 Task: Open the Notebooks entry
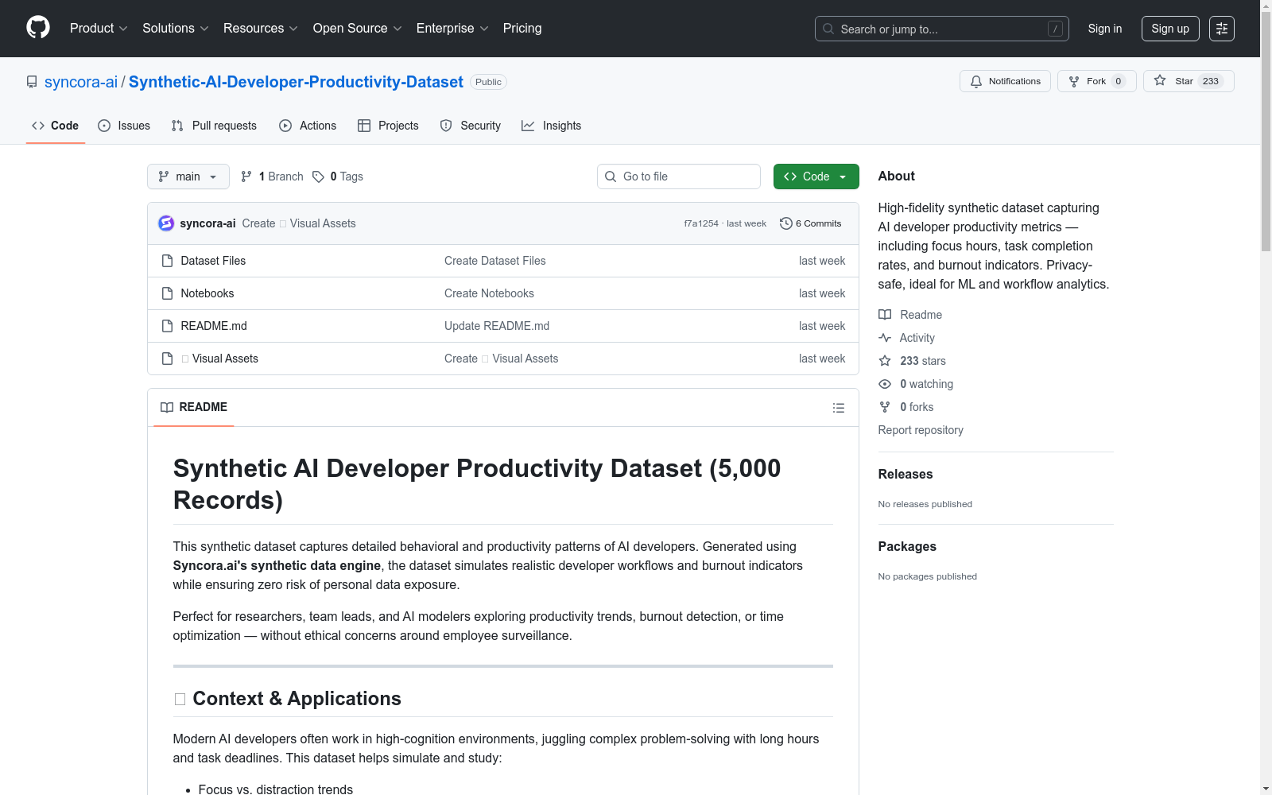point(207,293)
